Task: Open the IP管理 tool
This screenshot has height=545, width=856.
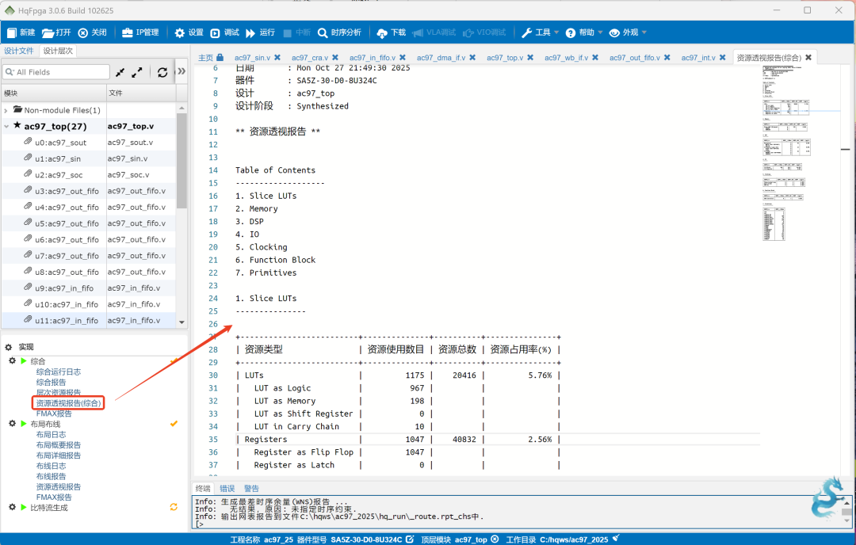Action: point(141,32)
